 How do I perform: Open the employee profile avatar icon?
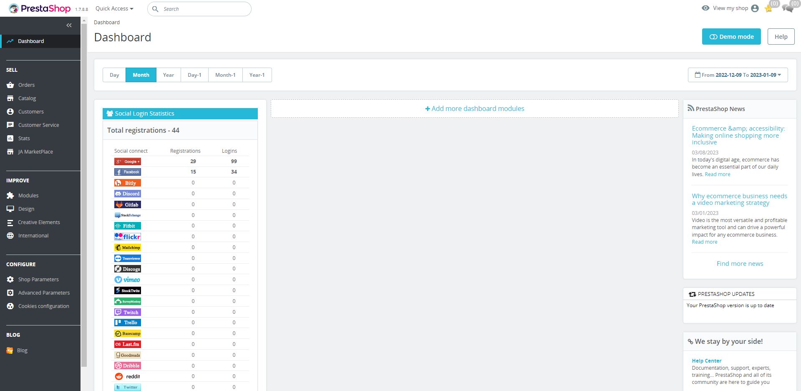755,8
